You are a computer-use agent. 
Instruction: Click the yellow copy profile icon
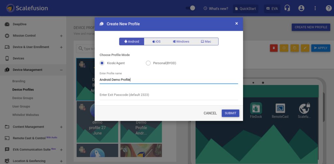click(295, 48)
